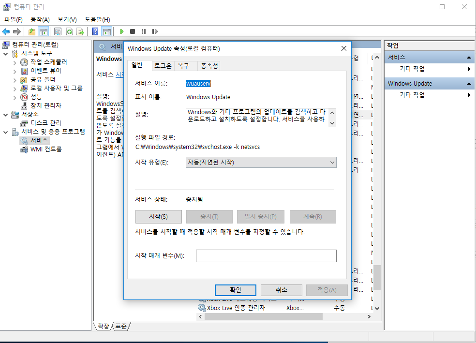
Task: Click the description box scroll up arrow
Action: point(332,113)
